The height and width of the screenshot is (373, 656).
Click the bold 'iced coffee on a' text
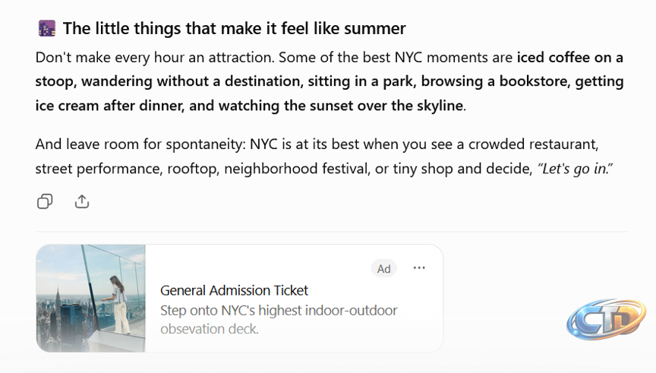tap(569, 57)
